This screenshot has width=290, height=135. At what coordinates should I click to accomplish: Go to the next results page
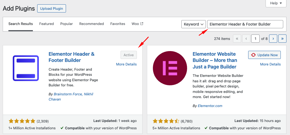[x=273, y=39]
